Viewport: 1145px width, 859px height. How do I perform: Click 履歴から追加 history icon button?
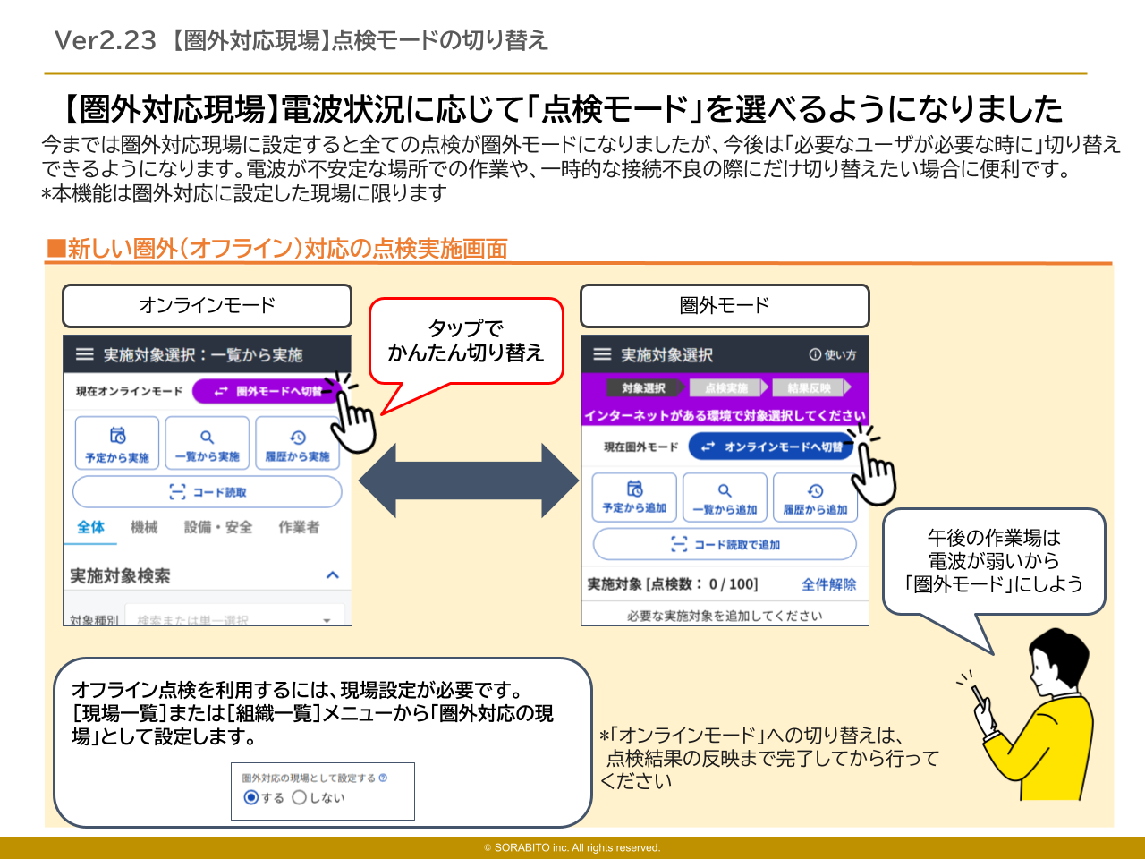coord(815,498)
